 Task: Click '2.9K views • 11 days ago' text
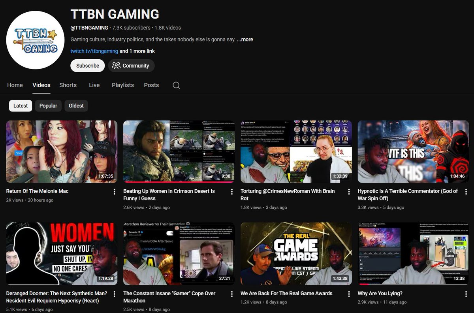(x=382, y=302)
